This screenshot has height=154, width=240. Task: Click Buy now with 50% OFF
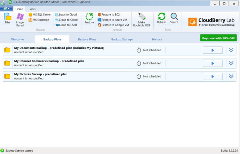[218, 38]
